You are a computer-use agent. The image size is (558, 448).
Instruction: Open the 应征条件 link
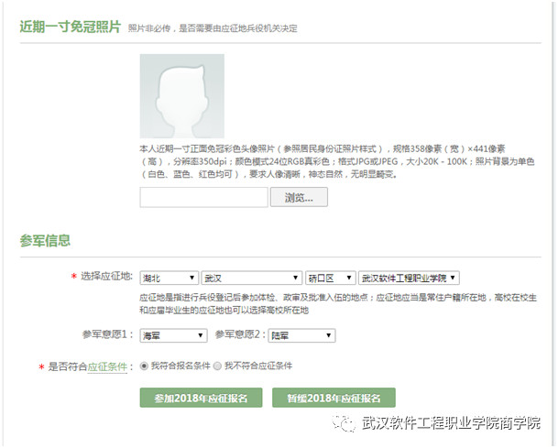pyautogui.click(x=106, y=366)
